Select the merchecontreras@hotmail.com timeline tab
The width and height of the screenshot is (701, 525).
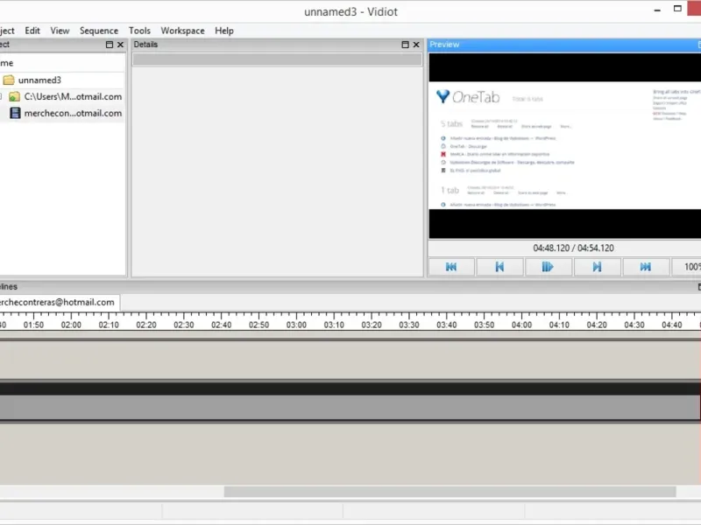coord(59,302)
